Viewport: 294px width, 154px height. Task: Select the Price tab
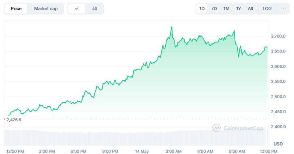16,8
